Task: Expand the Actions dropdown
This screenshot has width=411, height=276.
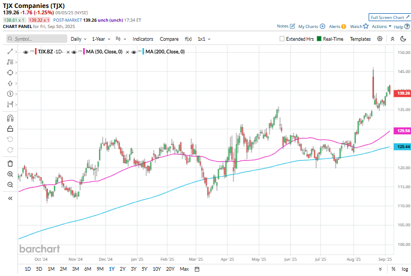Action: click(x=382, y=26)
